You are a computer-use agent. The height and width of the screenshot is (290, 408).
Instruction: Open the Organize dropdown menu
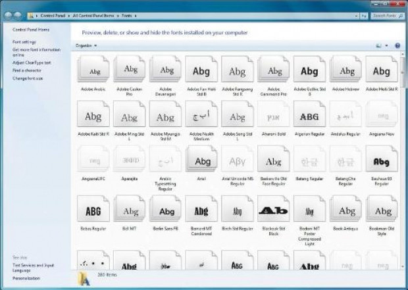pos(86,45)
